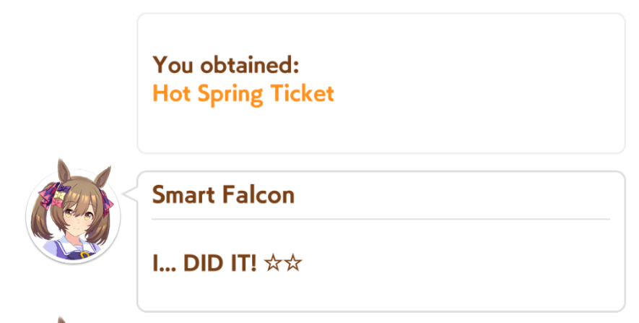The height and width of the screenshot is (323, 639).
Task: Select the 'You obtained:' label
Action: 226,65
